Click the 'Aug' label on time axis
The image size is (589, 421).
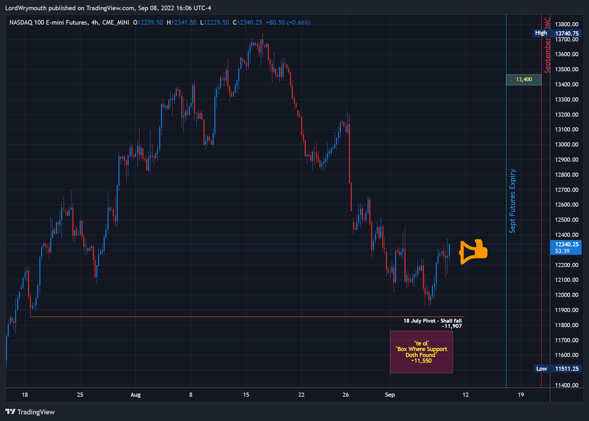click(135, 395)
